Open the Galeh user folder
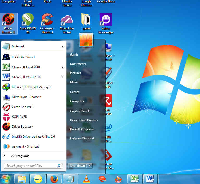The image size is (200, 184). pyautogui.click(x=74, y=55)
